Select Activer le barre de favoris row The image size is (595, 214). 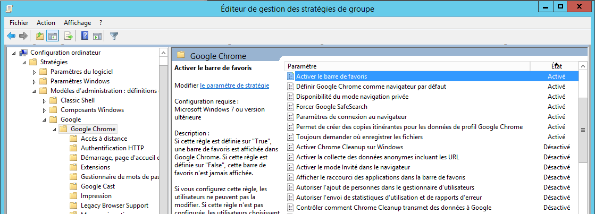pos(432,76)
